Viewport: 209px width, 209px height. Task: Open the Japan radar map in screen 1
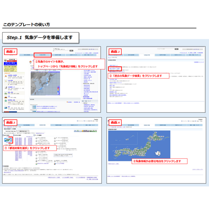click(46, 84)
